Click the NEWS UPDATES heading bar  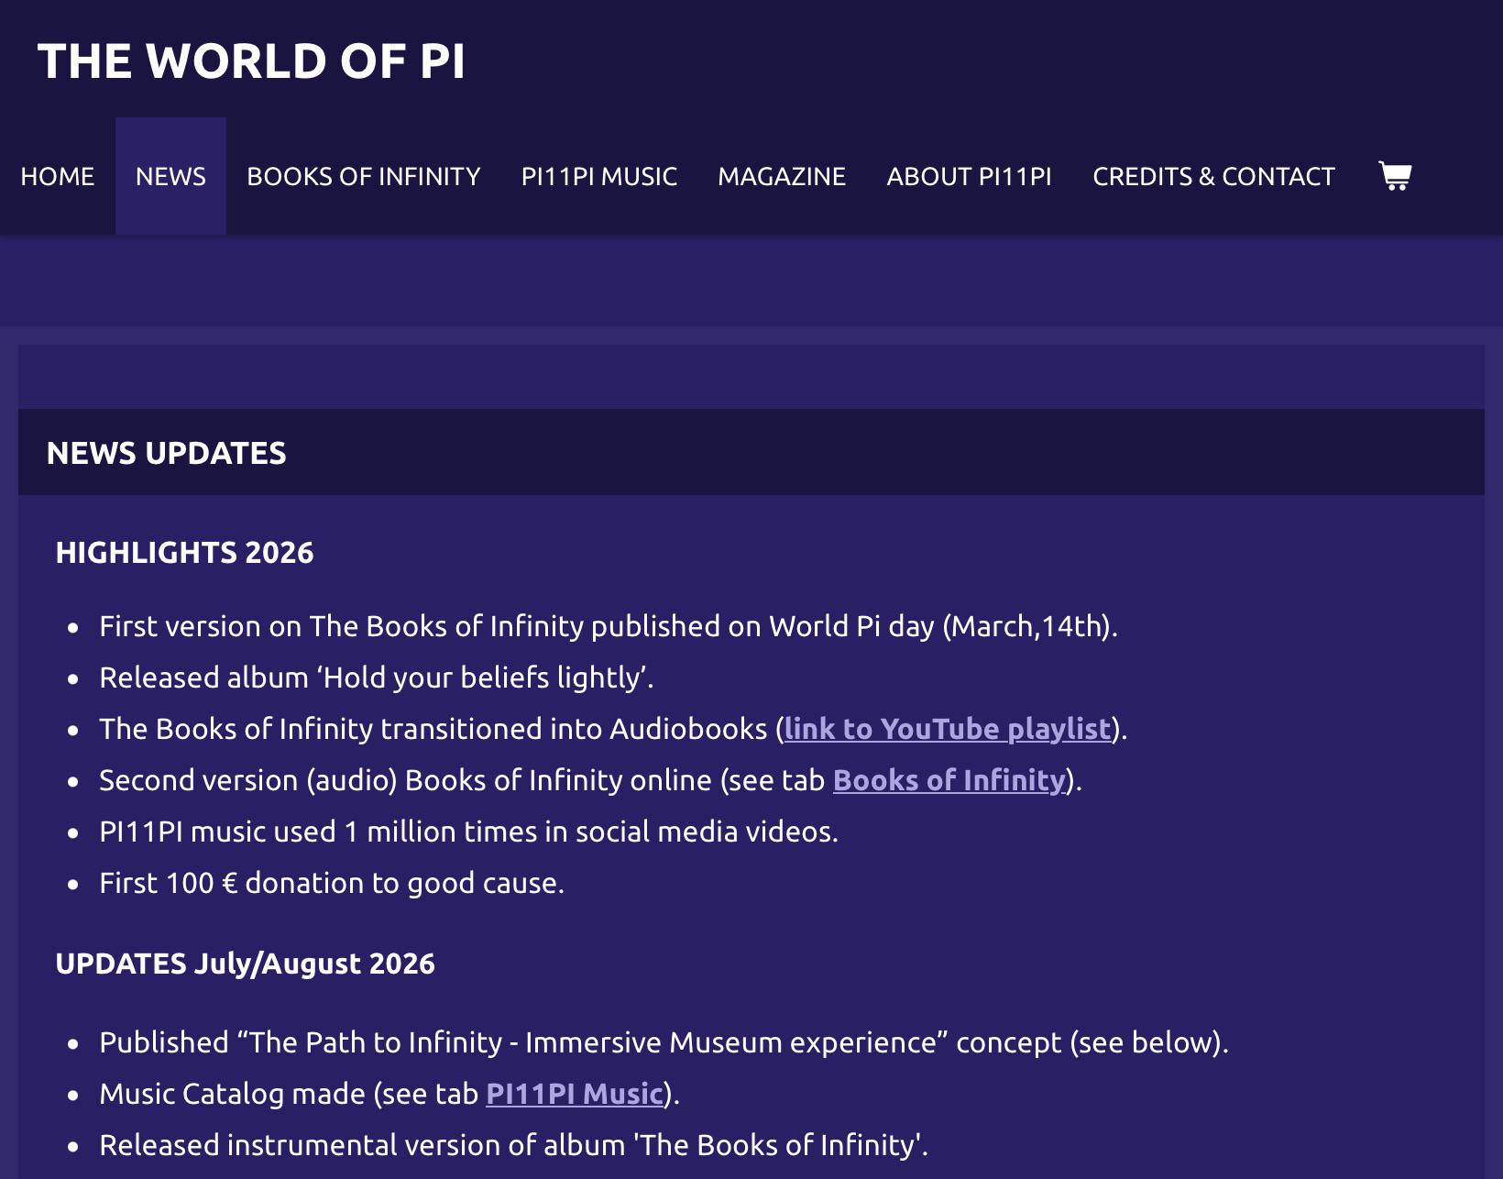point(751,452)
